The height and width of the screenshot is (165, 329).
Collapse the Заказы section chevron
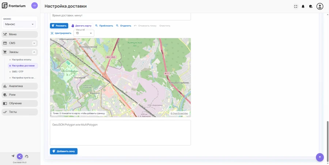point(34,52)
